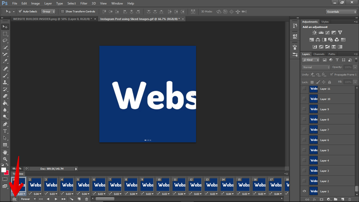Enable Show Transform Controls checkbox
Viewport: 359px width, 202px height.
63,12
